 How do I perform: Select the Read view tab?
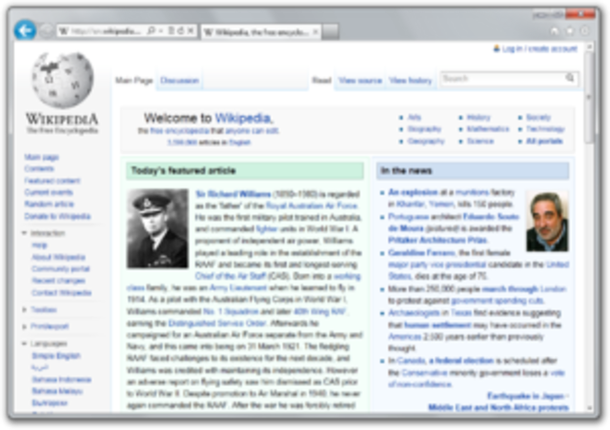click(x=321, y=81)
